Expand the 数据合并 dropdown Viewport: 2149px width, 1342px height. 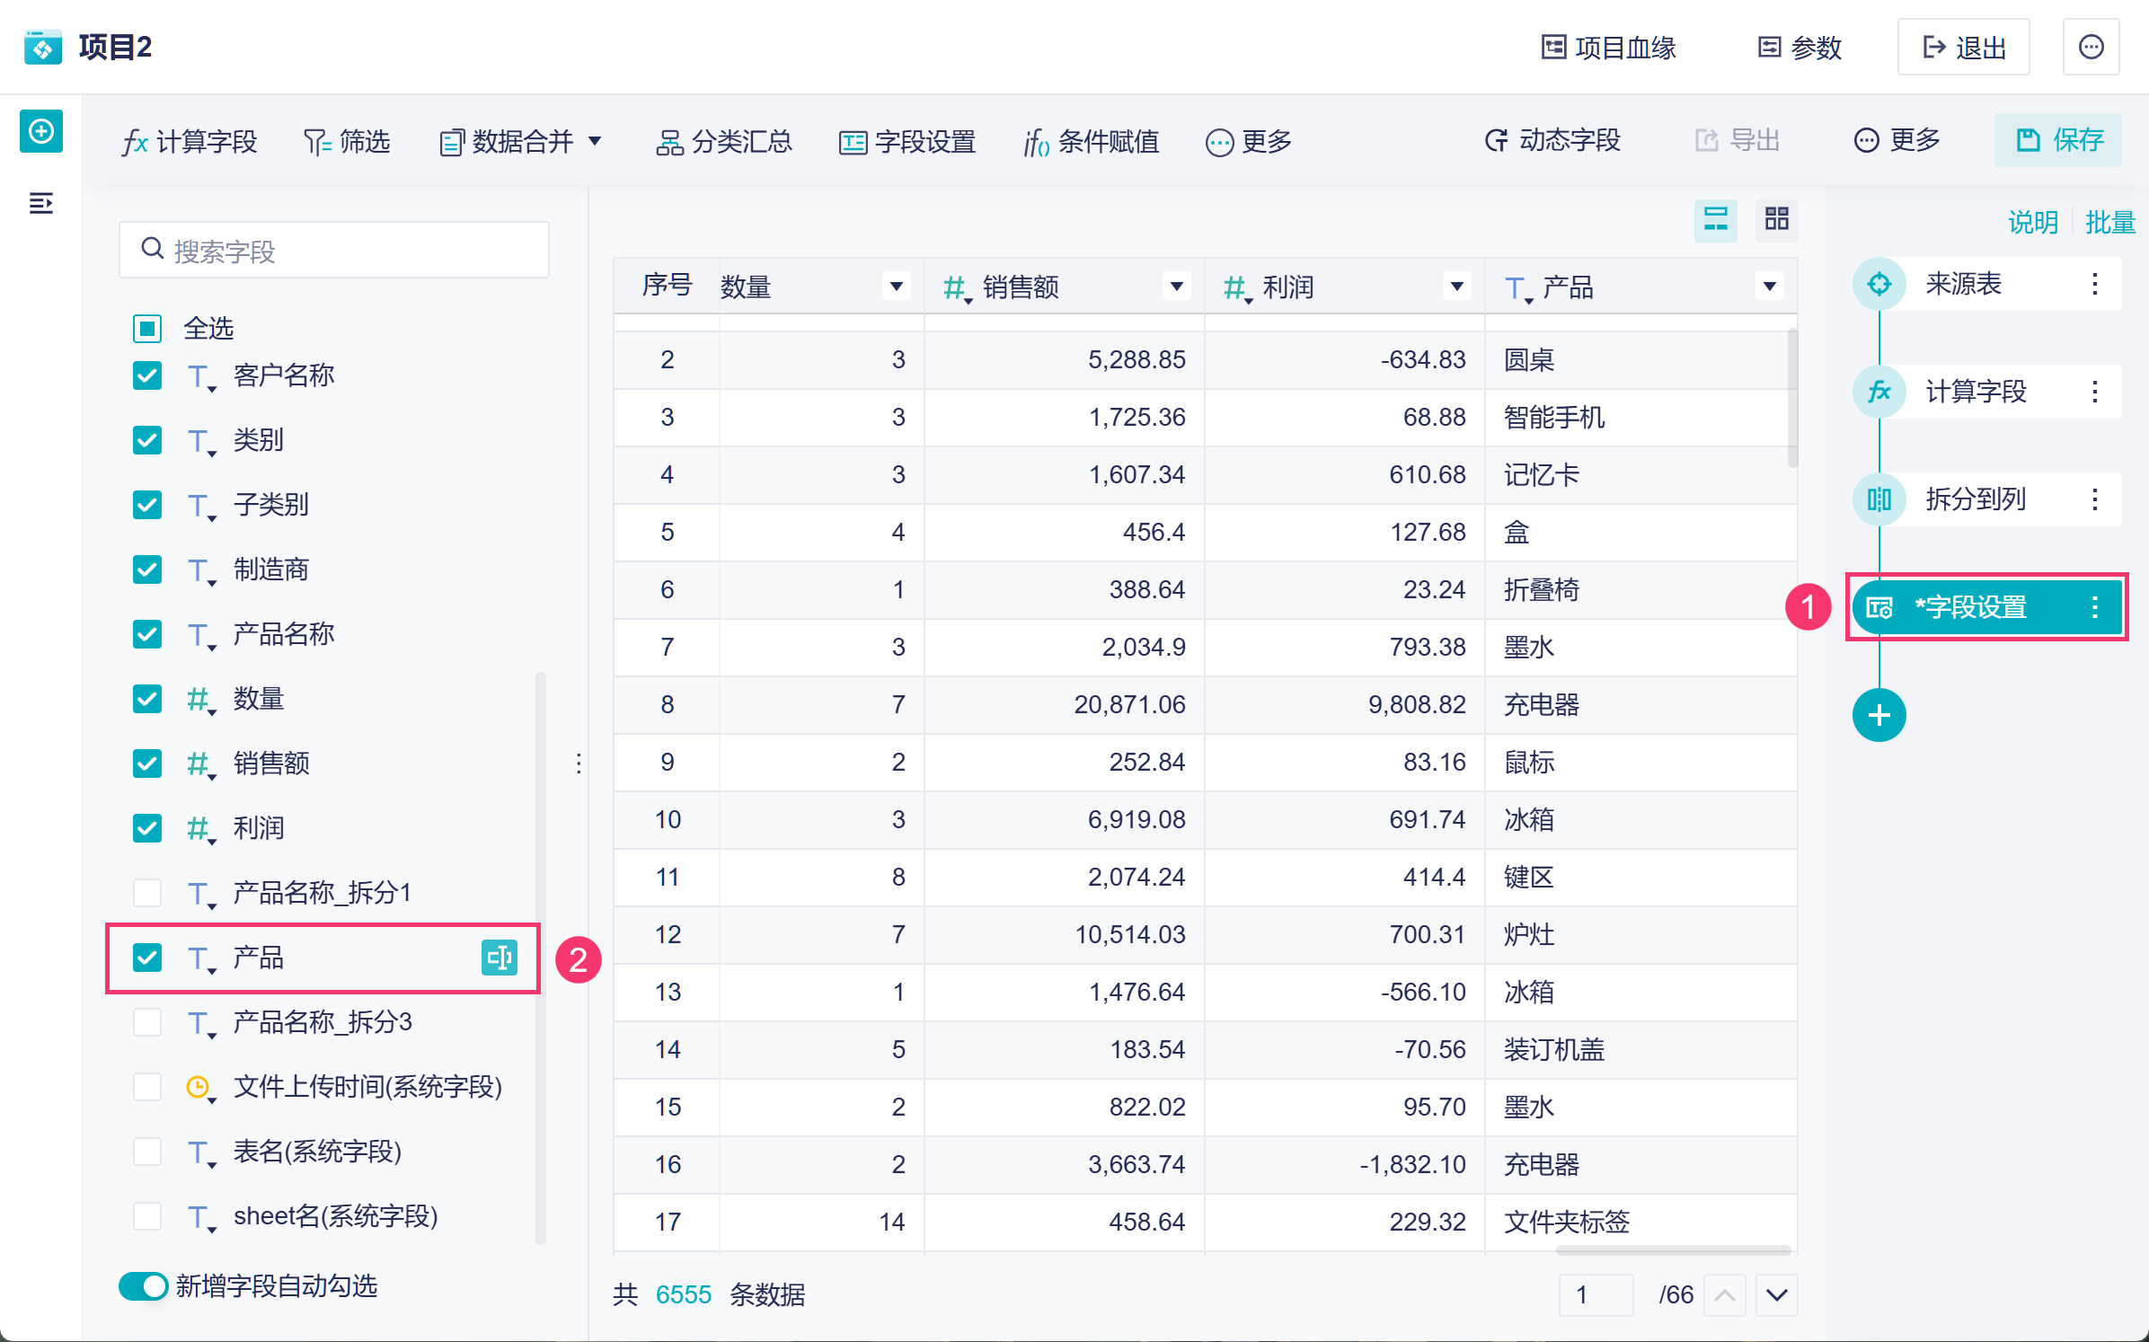(521, 141)
